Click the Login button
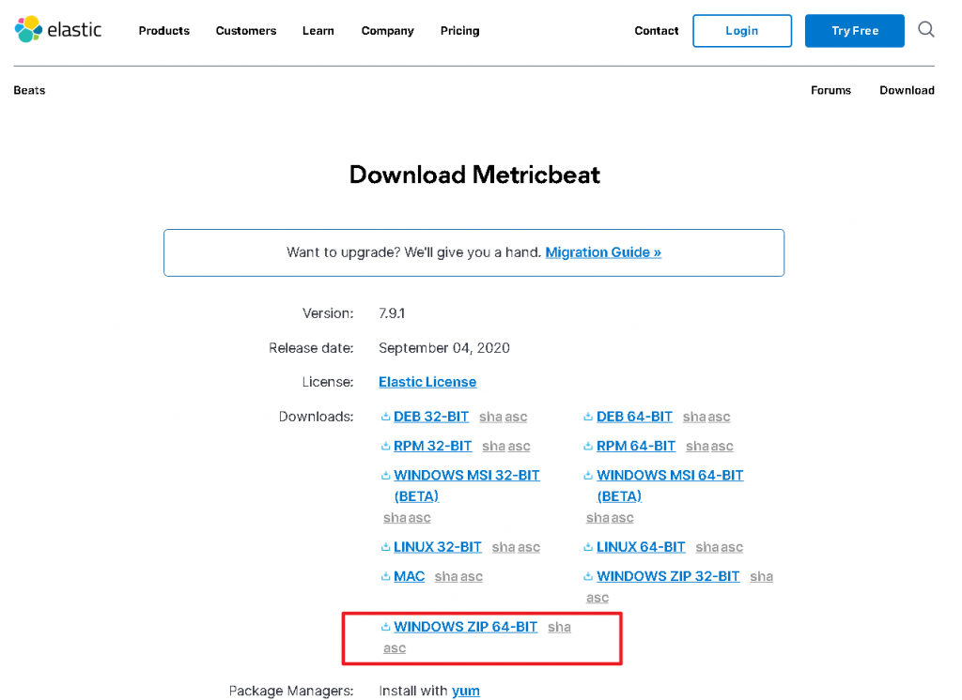 point(742,31)
